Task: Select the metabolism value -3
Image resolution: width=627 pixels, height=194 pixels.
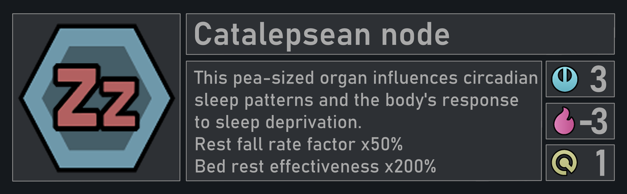Action: coord(593,122)
